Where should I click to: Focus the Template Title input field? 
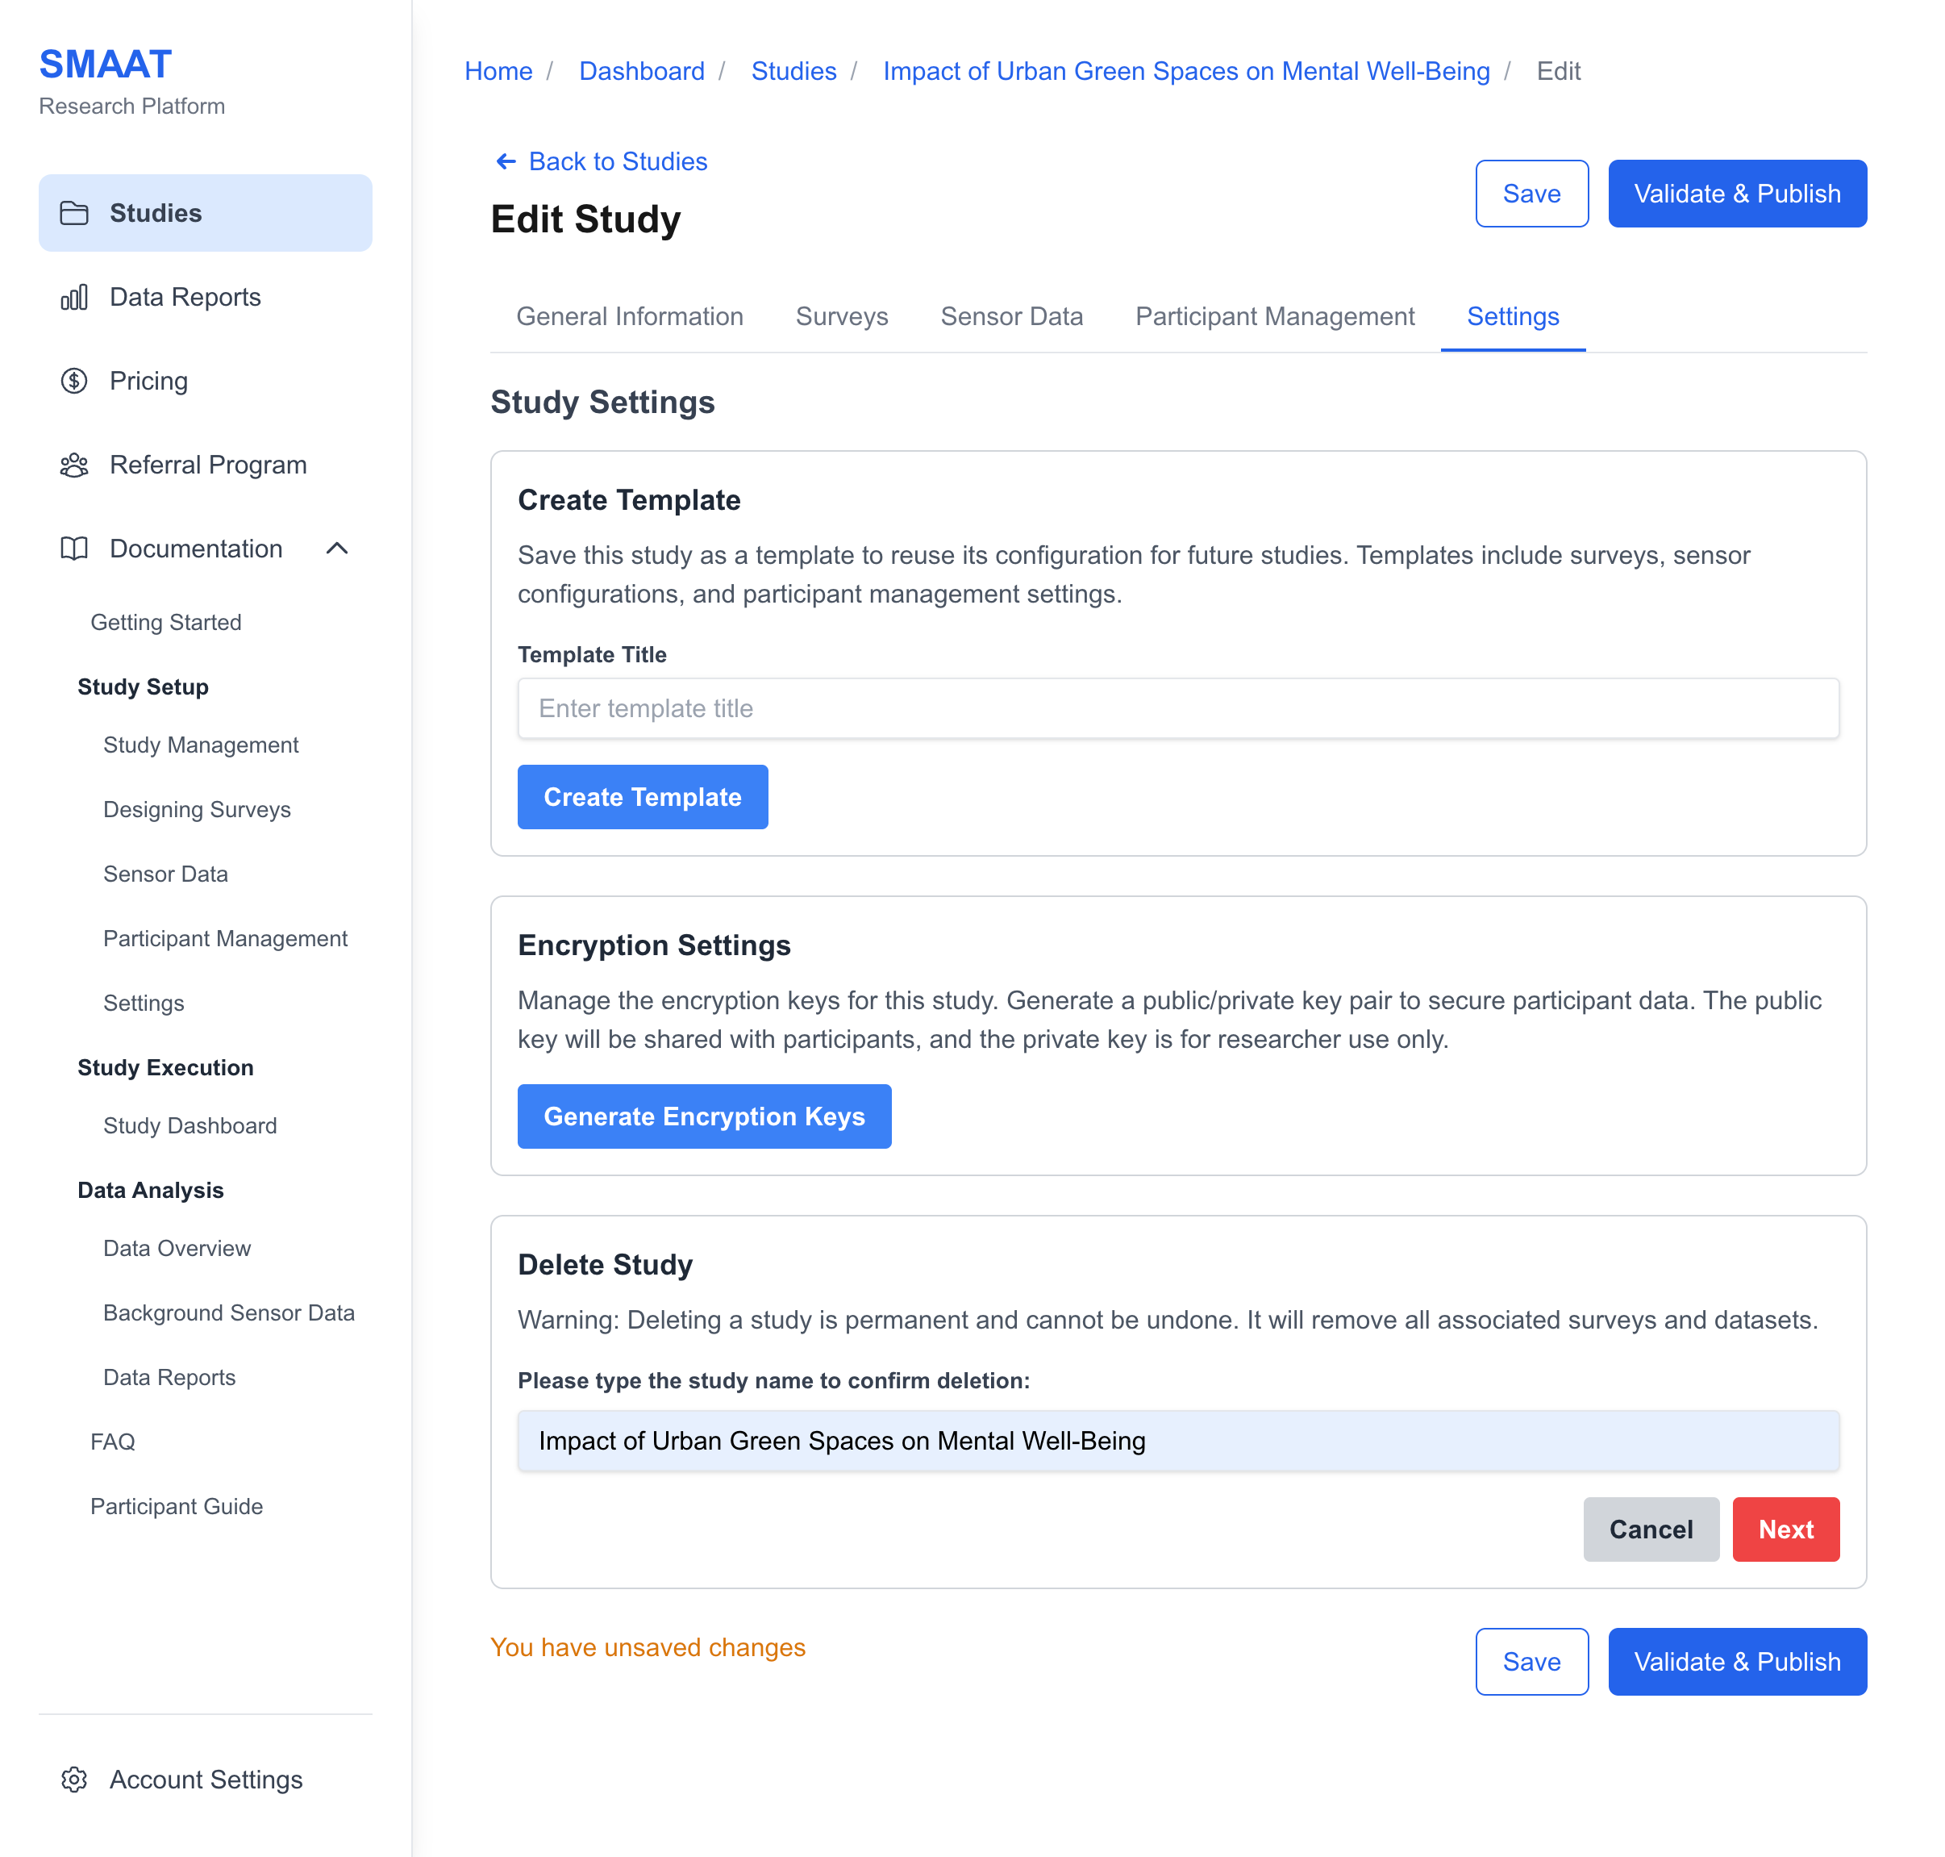tap(1177, 709)
